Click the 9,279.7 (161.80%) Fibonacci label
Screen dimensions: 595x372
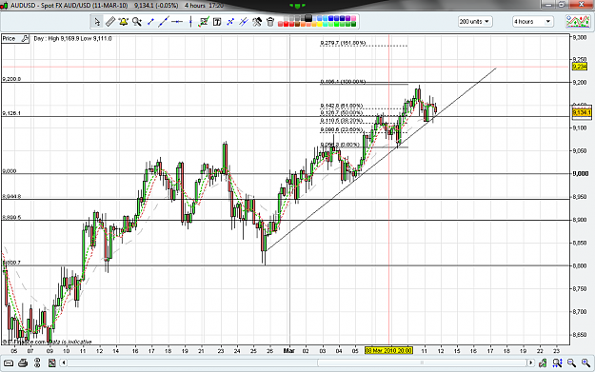click(x=343, y=43)
